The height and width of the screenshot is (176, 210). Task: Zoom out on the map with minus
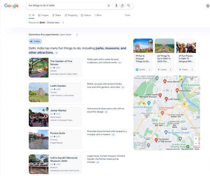pos(196,143)
